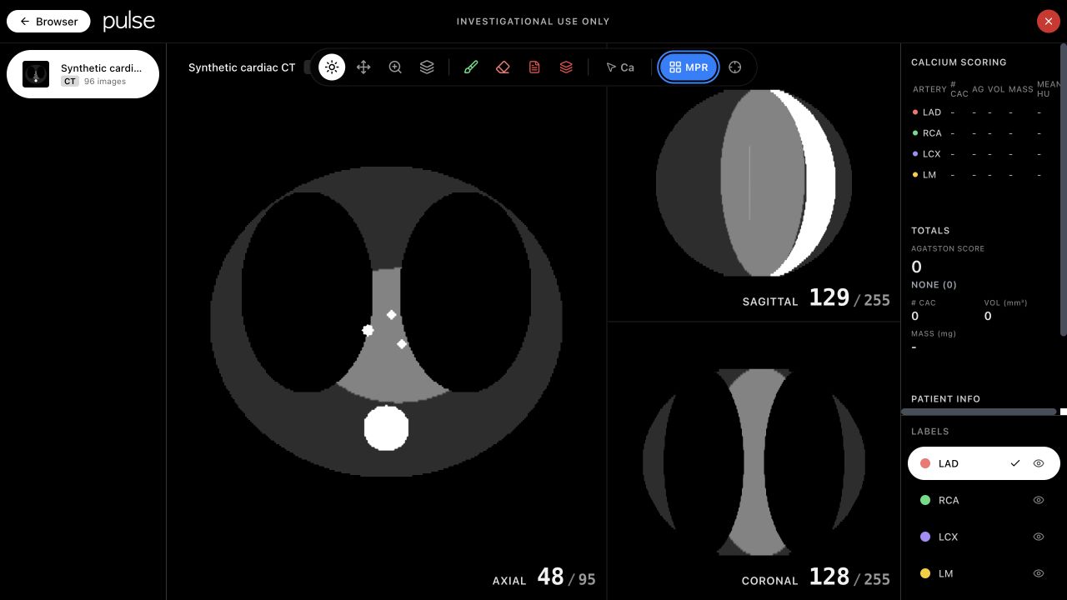
Task: Click the red document icon
Action: tap(534, 67)
